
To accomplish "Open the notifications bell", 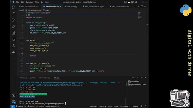I will click(x=145, y=106).
